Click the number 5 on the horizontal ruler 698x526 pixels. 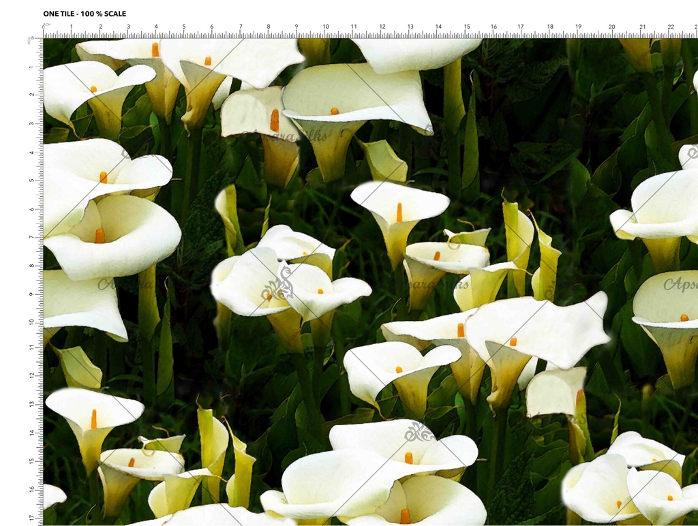pyautogui.click(x=184, y=27)
